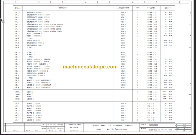
Task: Select WINDE 1 BREMSE entry
Action: 34,111
